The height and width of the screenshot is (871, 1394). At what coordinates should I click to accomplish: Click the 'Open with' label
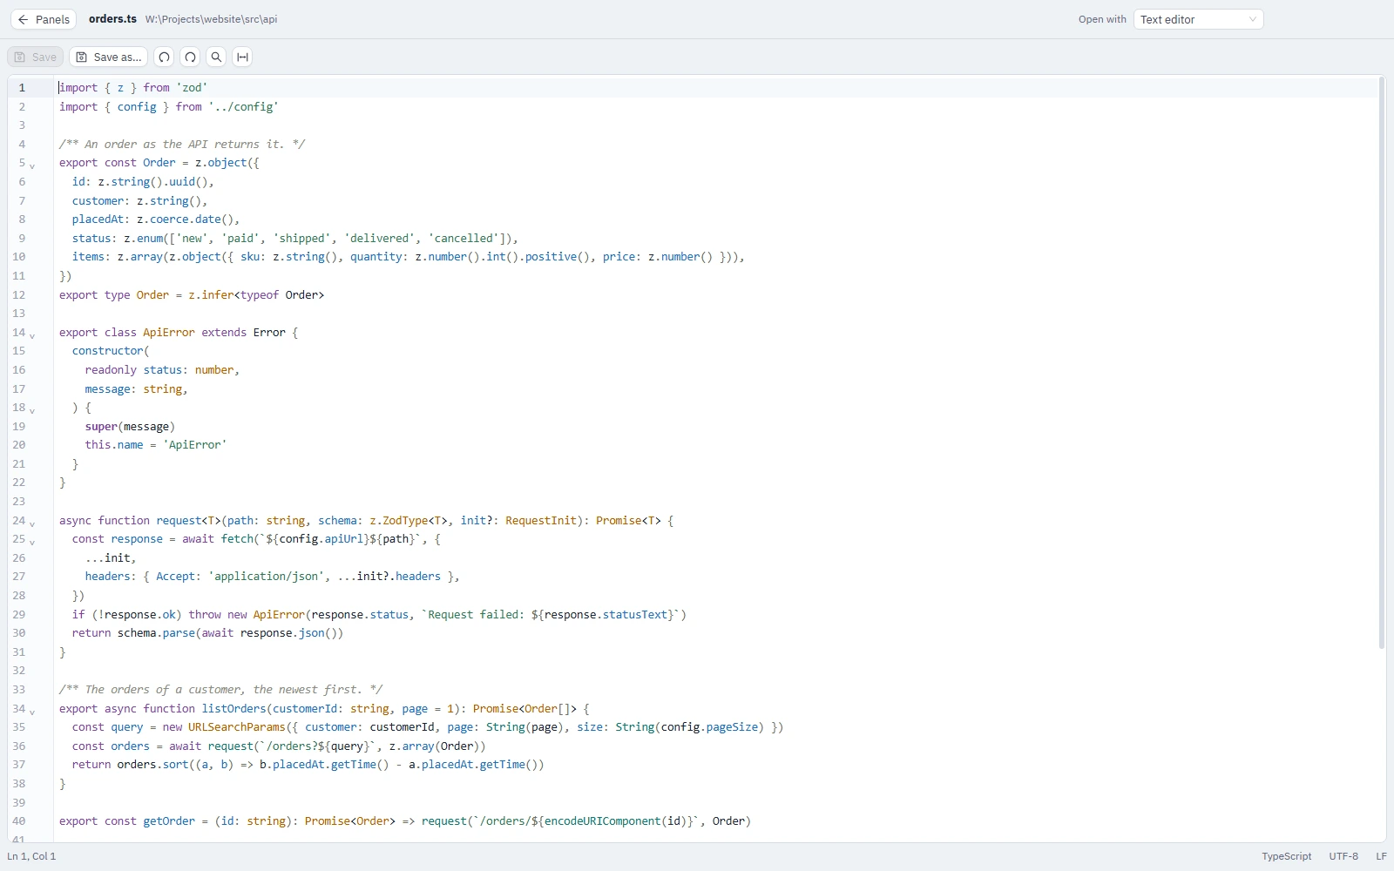[x=1102, y=19]
